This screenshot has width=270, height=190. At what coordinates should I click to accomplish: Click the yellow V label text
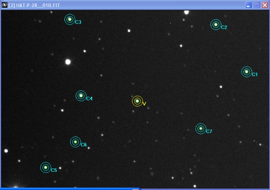pyautogui.click(x=144, y=104)
